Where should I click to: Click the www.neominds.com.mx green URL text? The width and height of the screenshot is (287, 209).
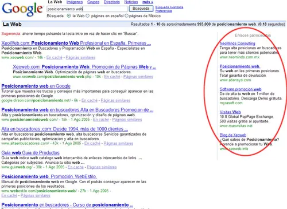(239, 57)
